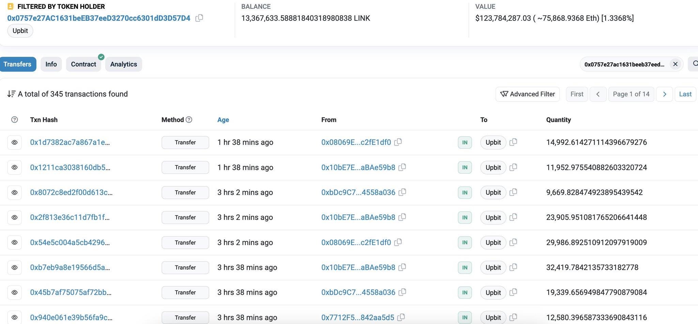The width and height of the screenshot is (698, 324).
Task: Preview transaction 0x8072c8ed2f00d613c with eye icon
Action: pos(15,192)
